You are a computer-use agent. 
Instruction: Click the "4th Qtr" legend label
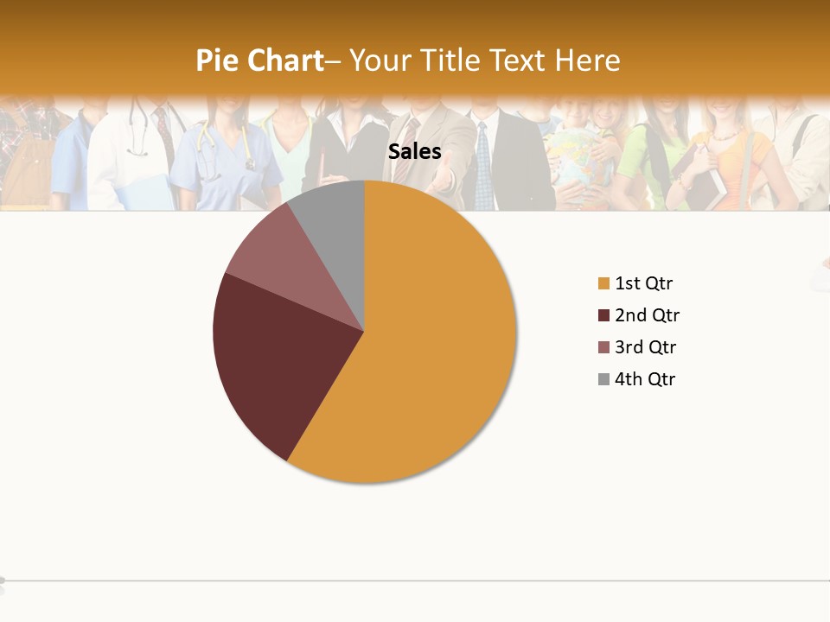(x=645, y=379)
